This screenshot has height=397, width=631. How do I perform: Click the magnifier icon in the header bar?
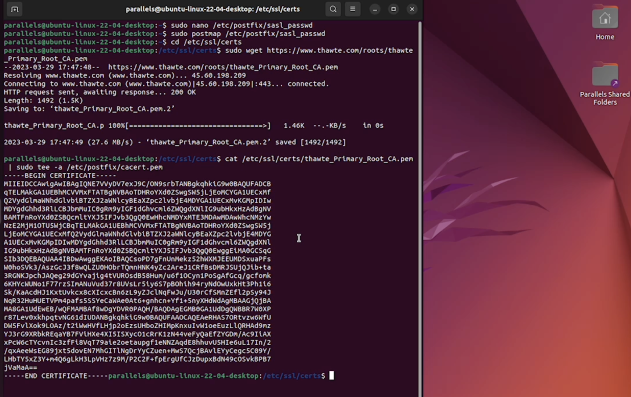tap(333, 9)
